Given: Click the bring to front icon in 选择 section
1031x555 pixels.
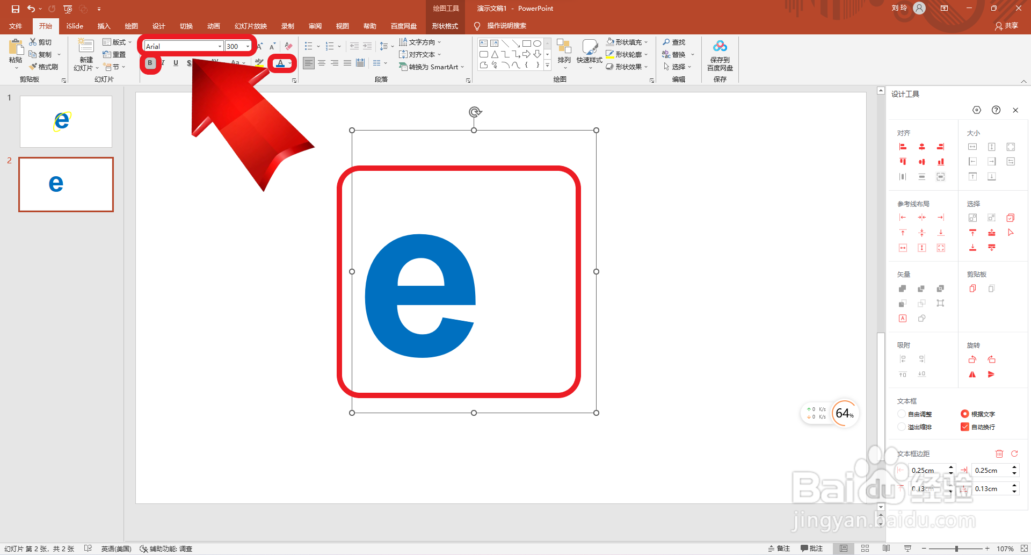Looking at the screenshot, I should pyautogui.click(x=972, y=233).
